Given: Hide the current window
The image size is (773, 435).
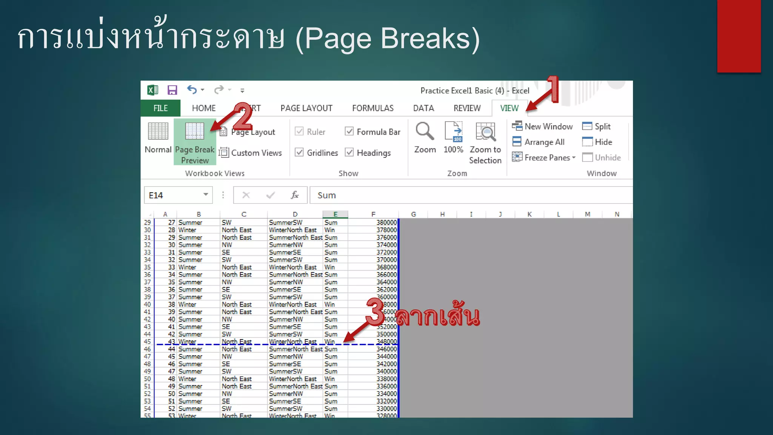Looking at the screenshot, I should coord(597,142).
